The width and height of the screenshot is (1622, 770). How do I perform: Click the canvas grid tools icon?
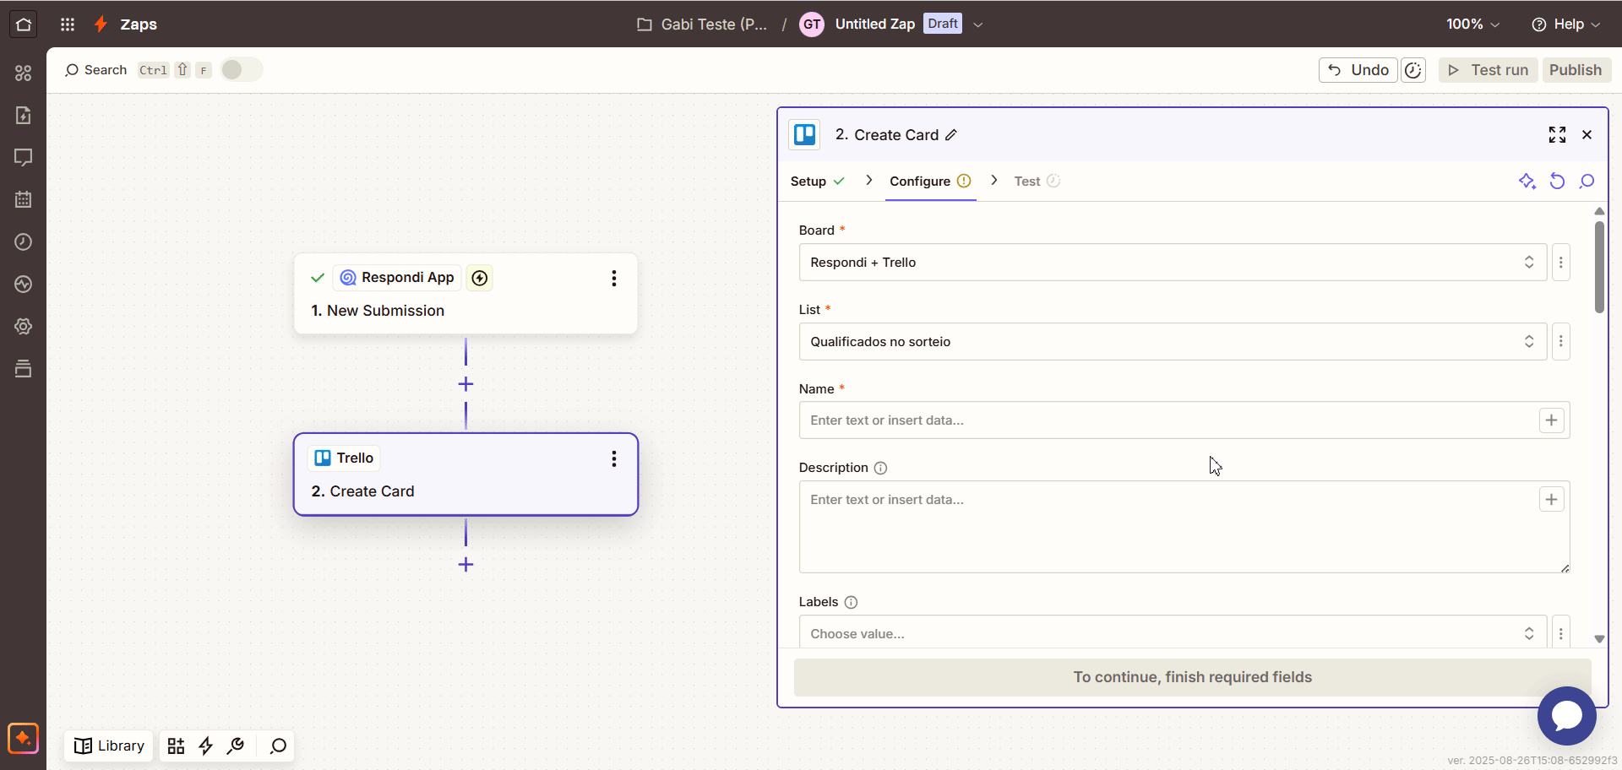[x=176, y=746]
